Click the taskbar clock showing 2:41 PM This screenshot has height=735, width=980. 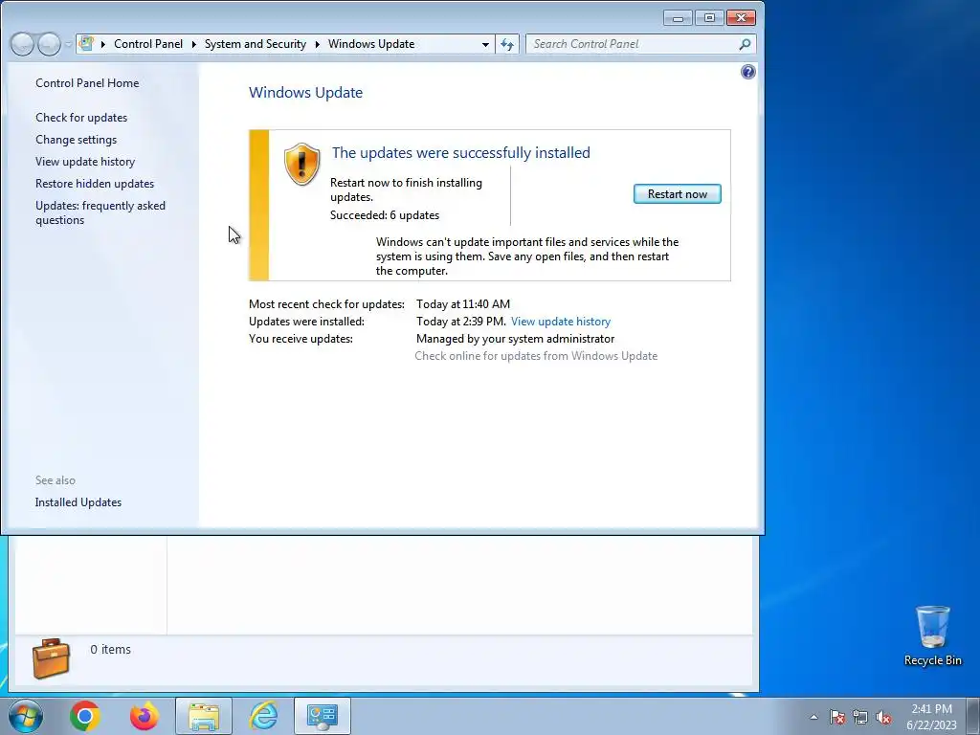click(931, 716)
